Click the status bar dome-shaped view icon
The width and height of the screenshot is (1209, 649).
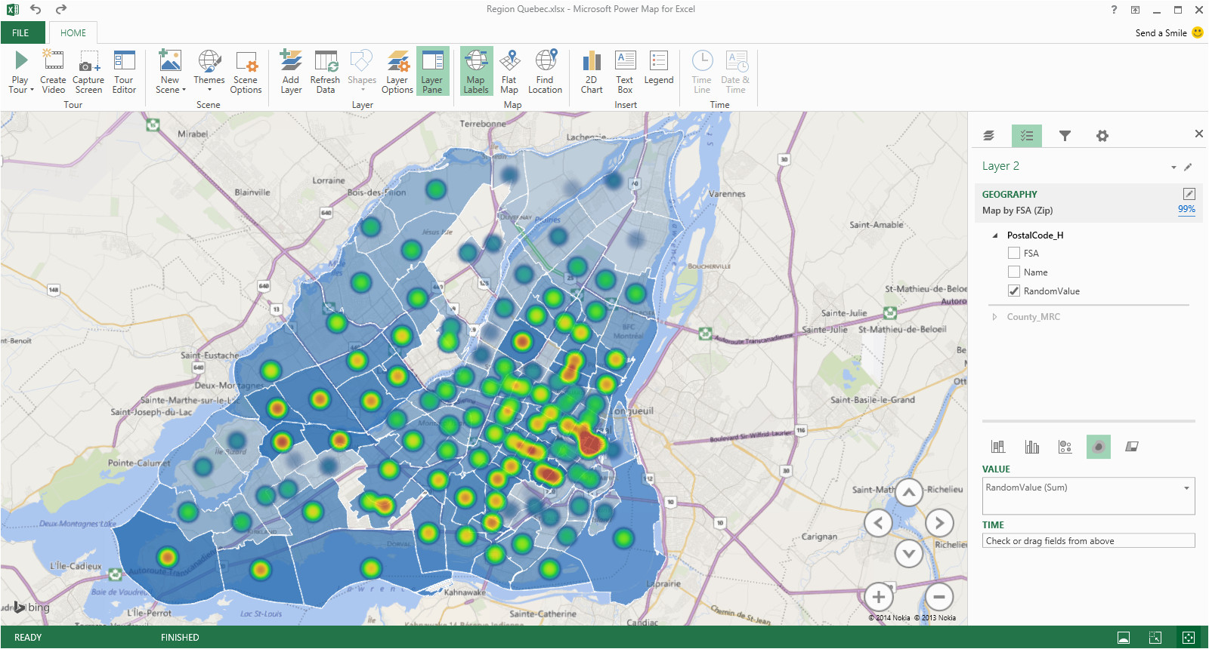(x=1124, y=638)
